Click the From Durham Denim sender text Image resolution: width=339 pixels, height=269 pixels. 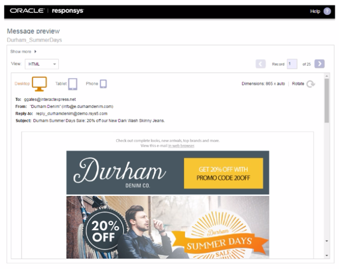coord(72,106)
